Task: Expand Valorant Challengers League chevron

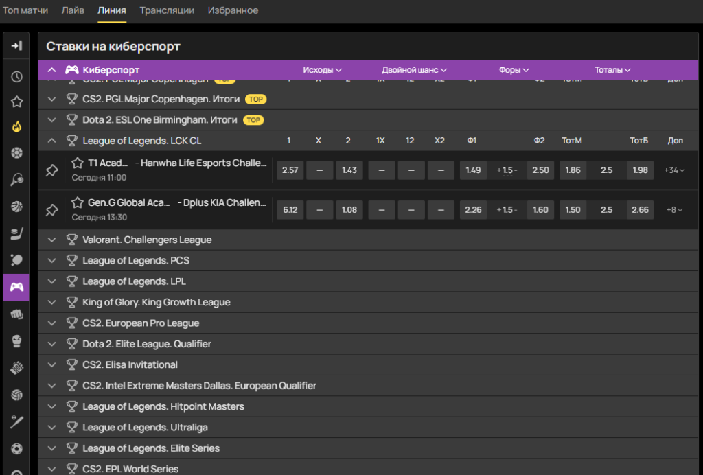Action: click(x=52, y=240)
